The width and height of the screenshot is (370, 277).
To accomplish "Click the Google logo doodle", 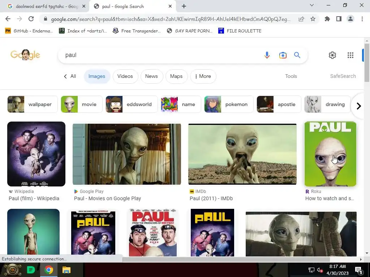I will point(25,55).
